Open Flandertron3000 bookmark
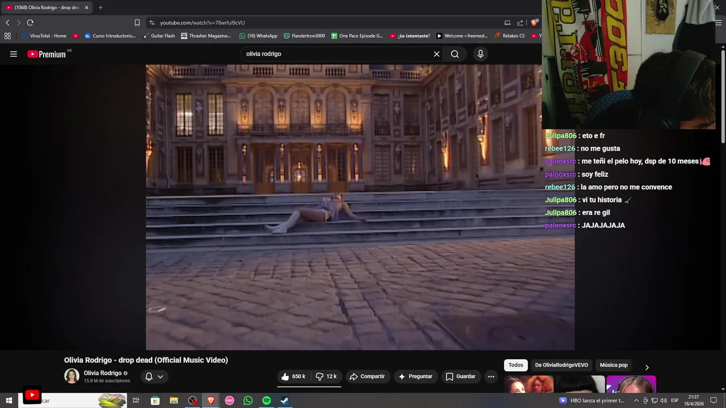 click(304, 36)
